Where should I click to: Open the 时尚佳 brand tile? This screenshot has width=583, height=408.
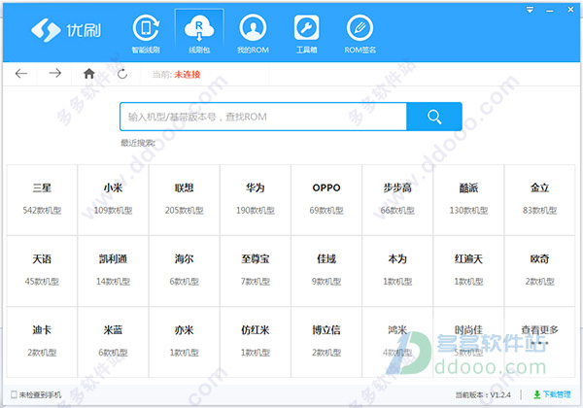pyautogui.click(x=468, y=342)
